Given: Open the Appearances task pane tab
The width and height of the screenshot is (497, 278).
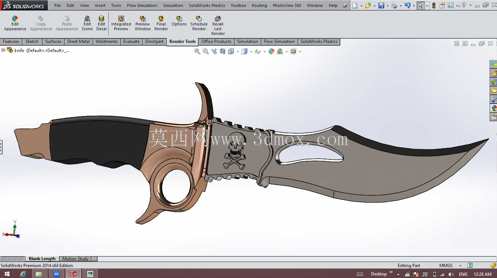Looking at the screenshot, I should coord(494,108).
